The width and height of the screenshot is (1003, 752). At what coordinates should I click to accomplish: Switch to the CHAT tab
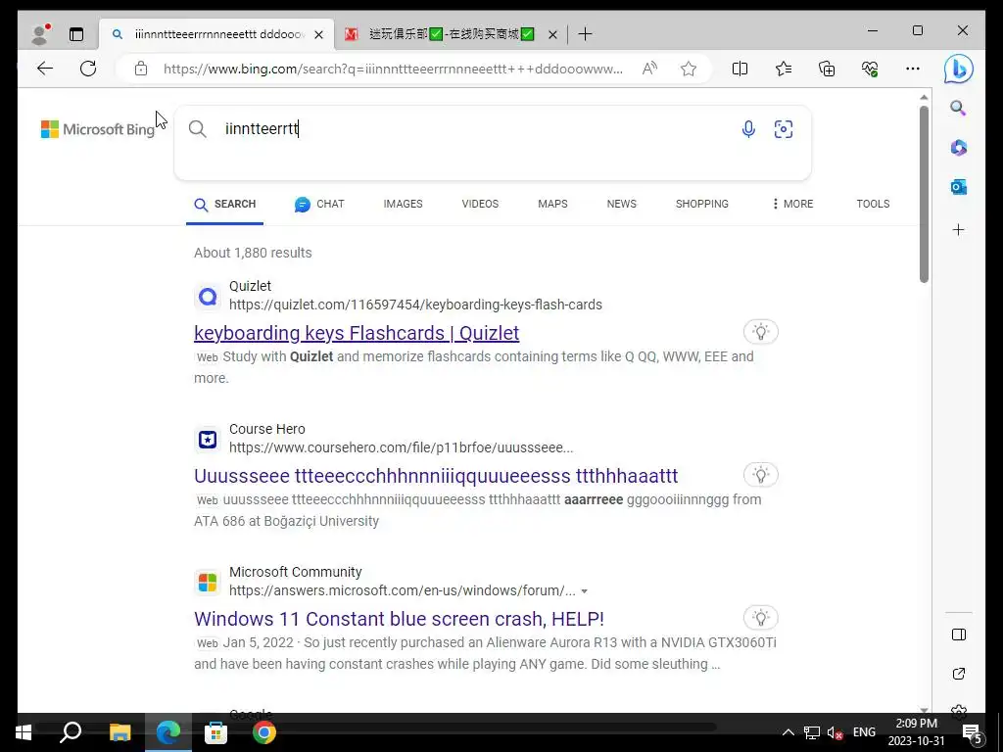[x=319, y=204]
